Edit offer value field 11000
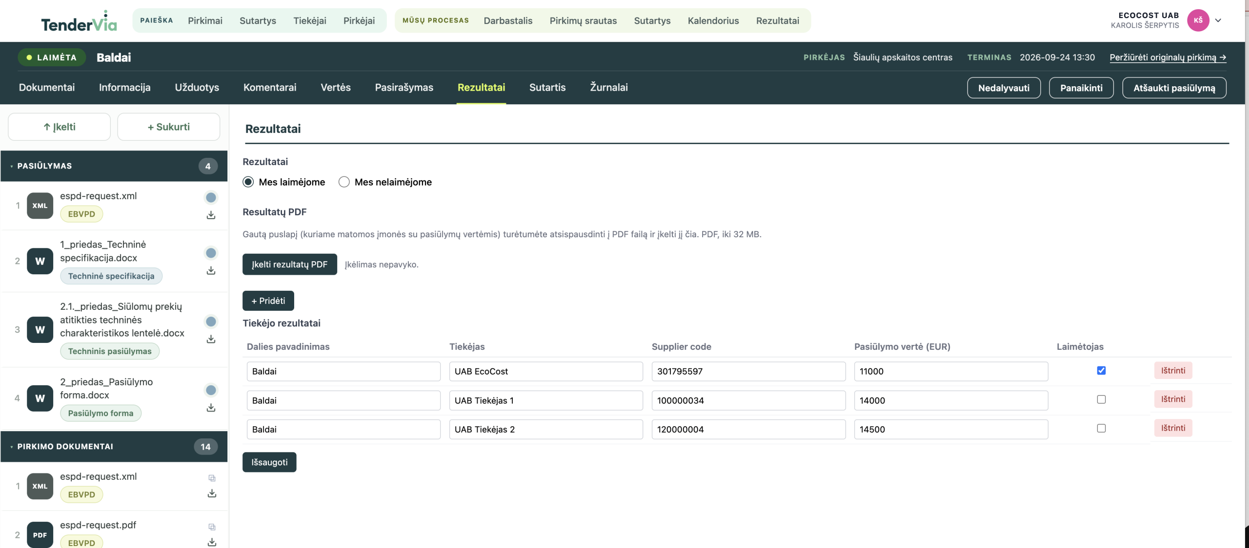1249x548 pixels. click(x=951, y=371)
